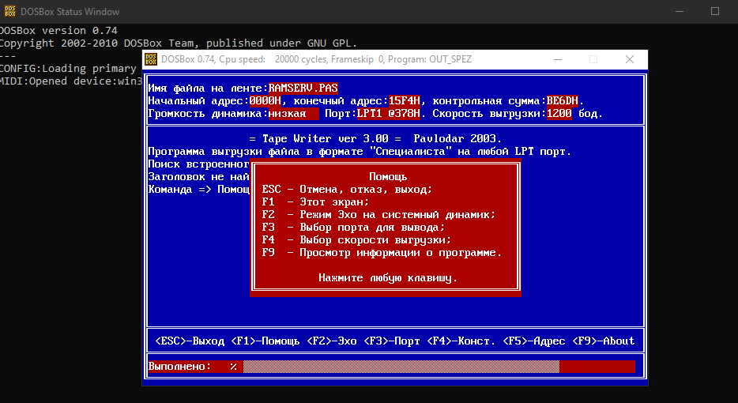Click the <F5>-Адрес command in the bottom bar
Screen dimensions: 738x403
[534, 341]
